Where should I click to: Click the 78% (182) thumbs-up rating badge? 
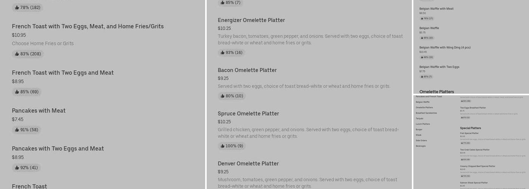pos(27,8)
